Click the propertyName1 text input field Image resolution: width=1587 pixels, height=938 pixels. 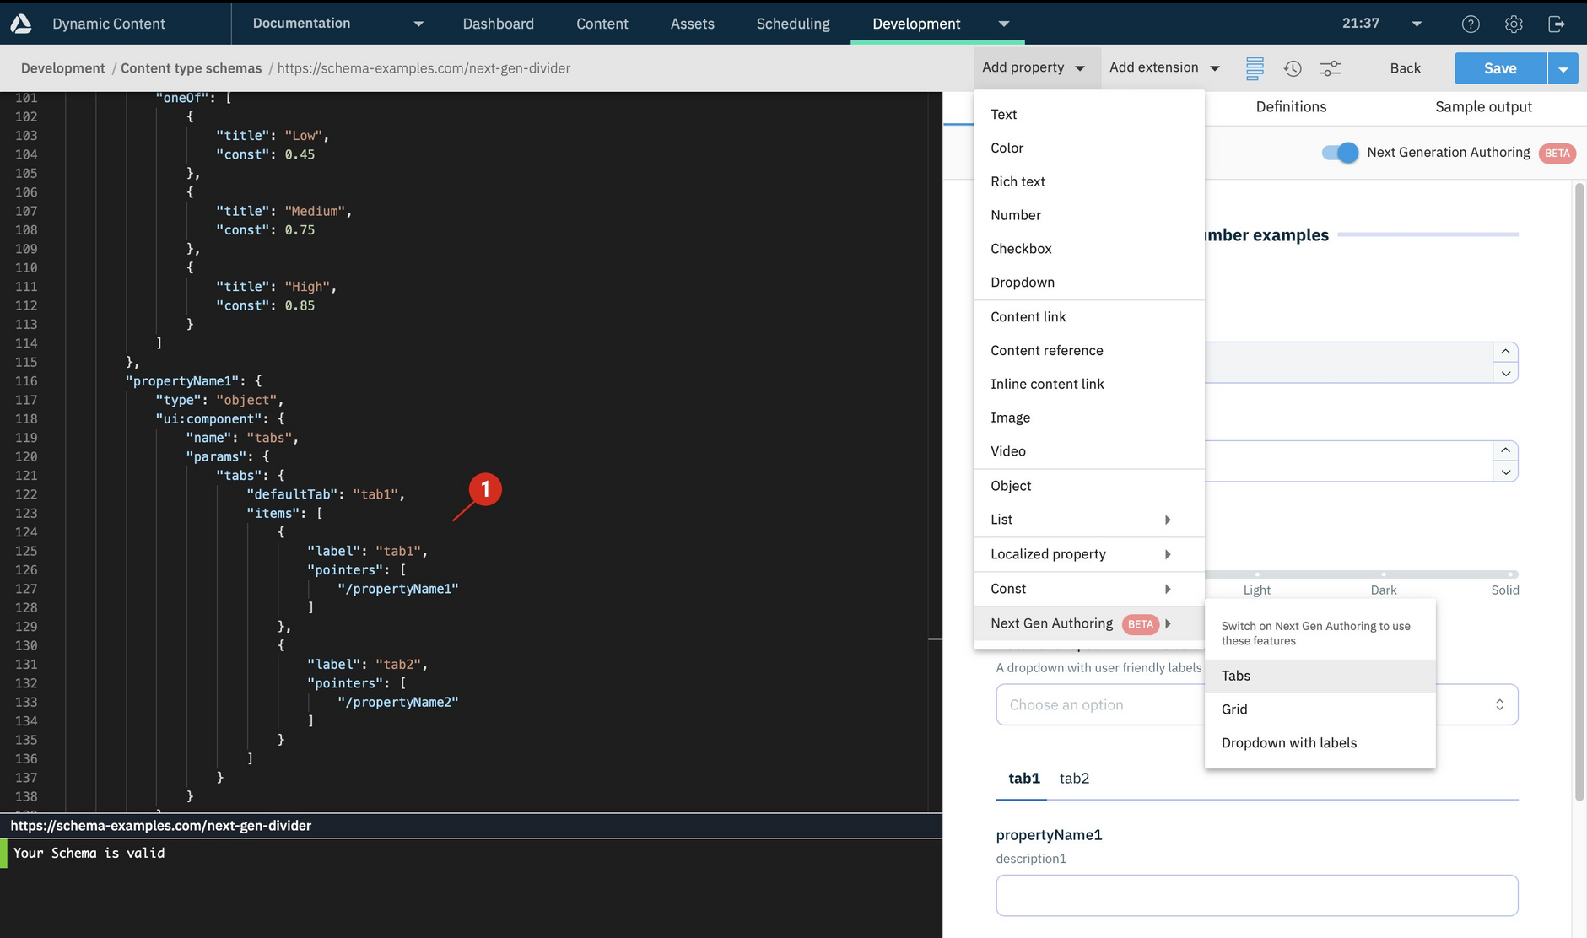pos(1256,895)
